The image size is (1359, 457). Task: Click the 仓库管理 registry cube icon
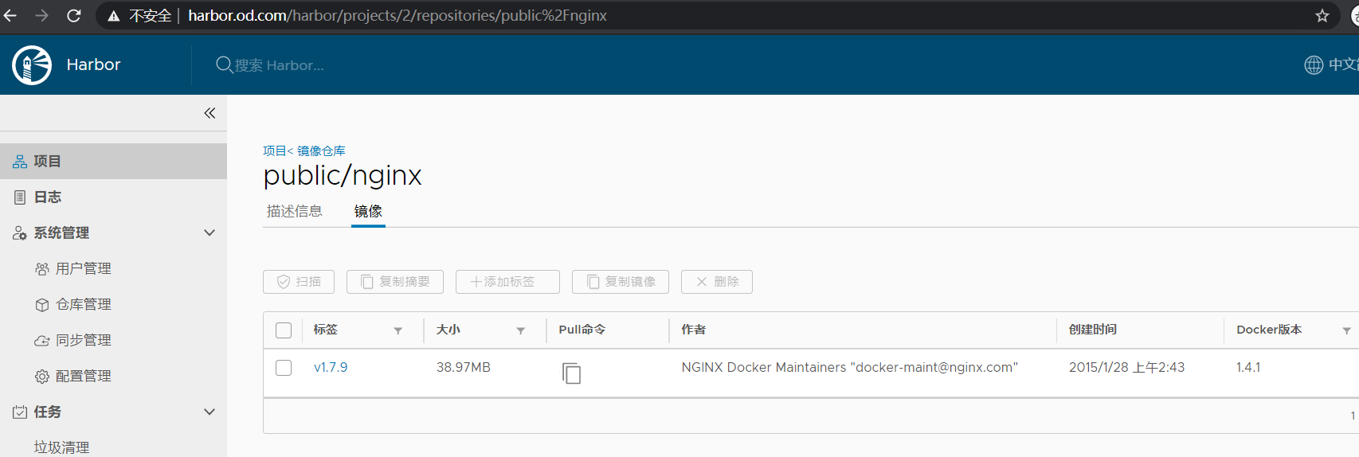point(42,305)
